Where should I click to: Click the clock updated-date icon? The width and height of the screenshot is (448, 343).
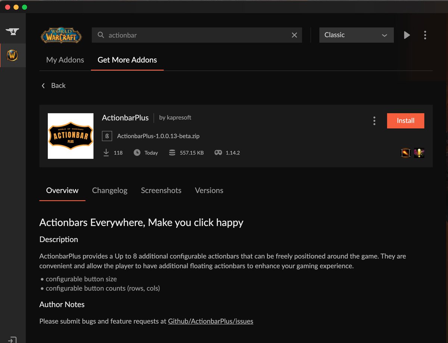coord(137,152)
